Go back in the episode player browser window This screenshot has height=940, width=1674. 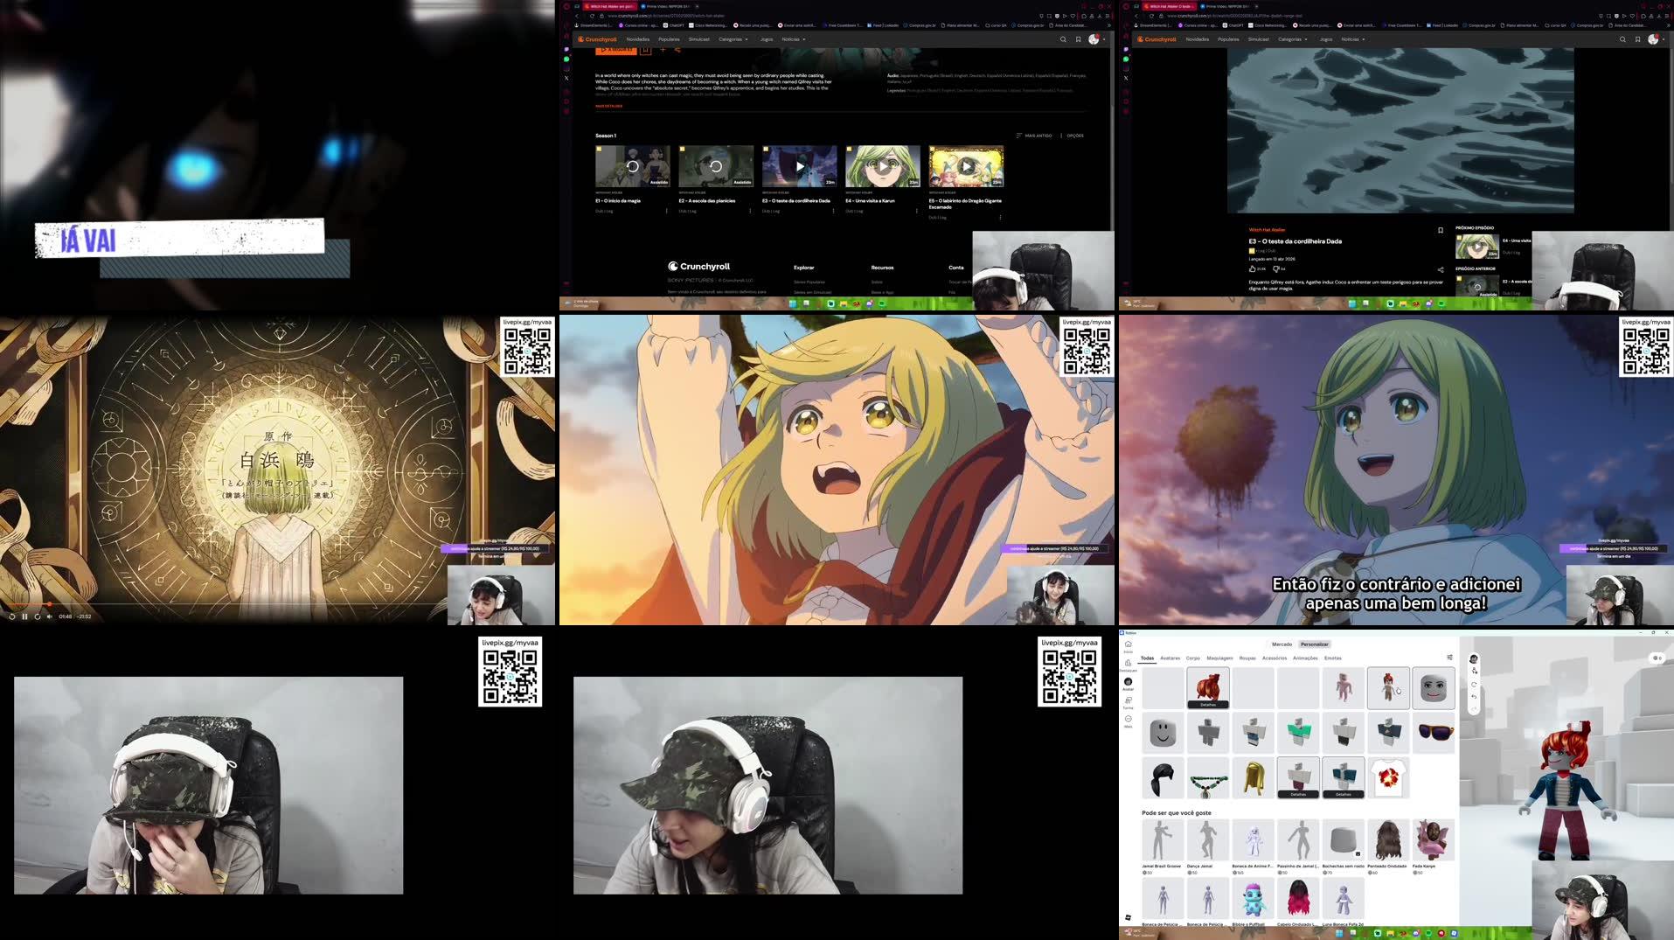1136,16
